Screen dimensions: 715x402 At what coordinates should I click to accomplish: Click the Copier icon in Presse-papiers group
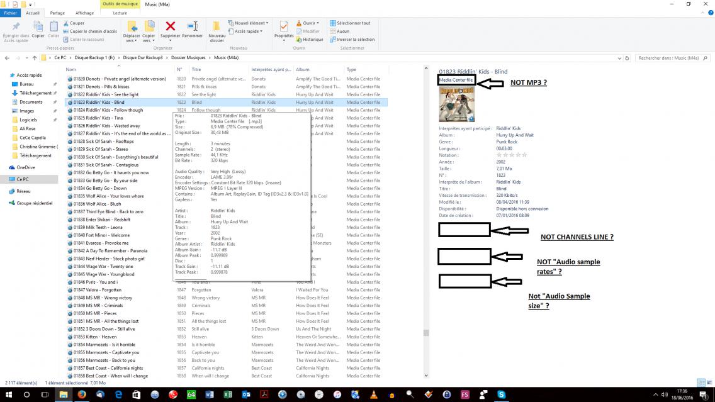(x=38, y=27)
